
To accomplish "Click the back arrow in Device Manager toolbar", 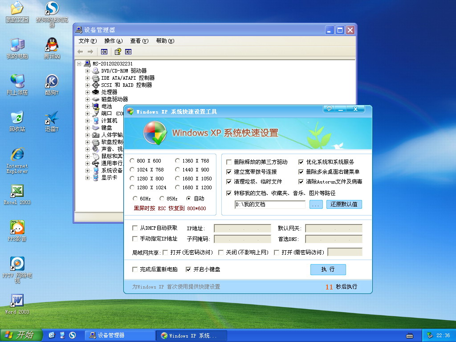I will click(80, 52).
